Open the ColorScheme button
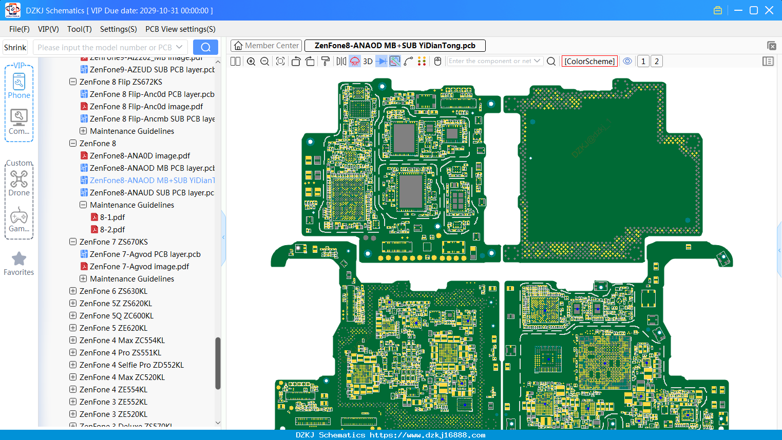Viewport: 782px width, 440px height. tap(589, 62)
